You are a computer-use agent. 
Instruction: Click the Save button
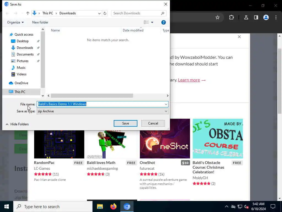[x=126, y=123]
